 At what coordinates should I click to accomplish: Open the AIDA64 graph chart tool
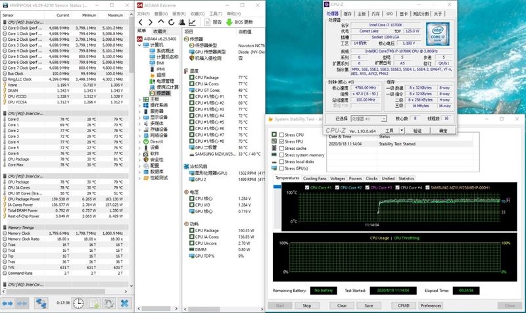point(192,22)
